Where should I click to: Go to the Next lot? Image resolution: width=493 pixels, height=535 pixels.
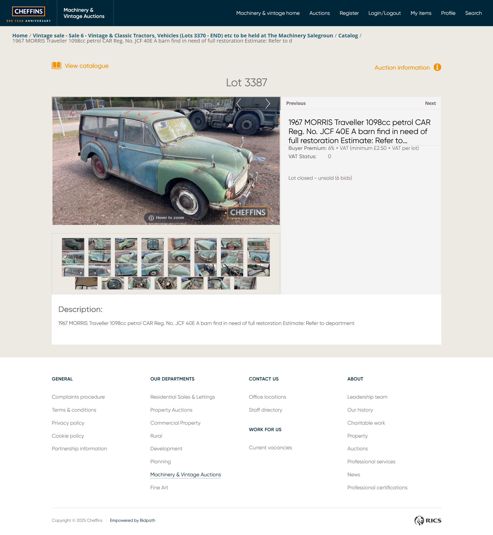pyautogui.click(x=430, y=103)
